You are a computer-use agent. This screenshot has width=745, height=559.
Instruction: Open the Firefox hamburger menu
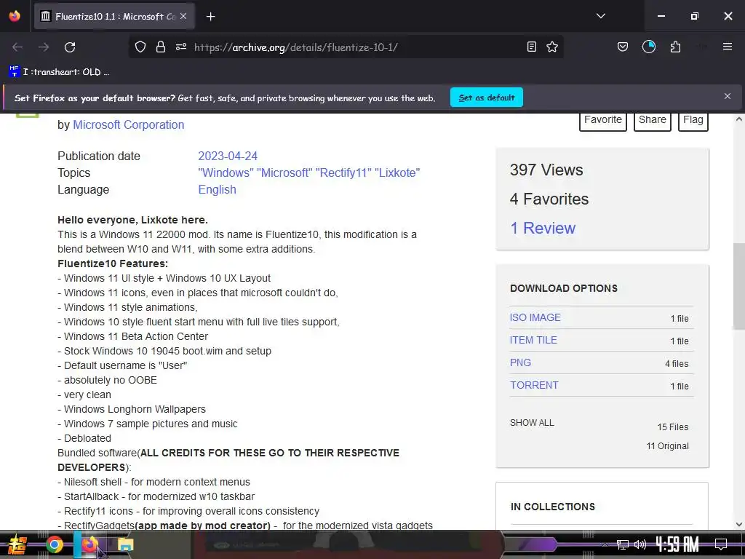click(728, 47)
